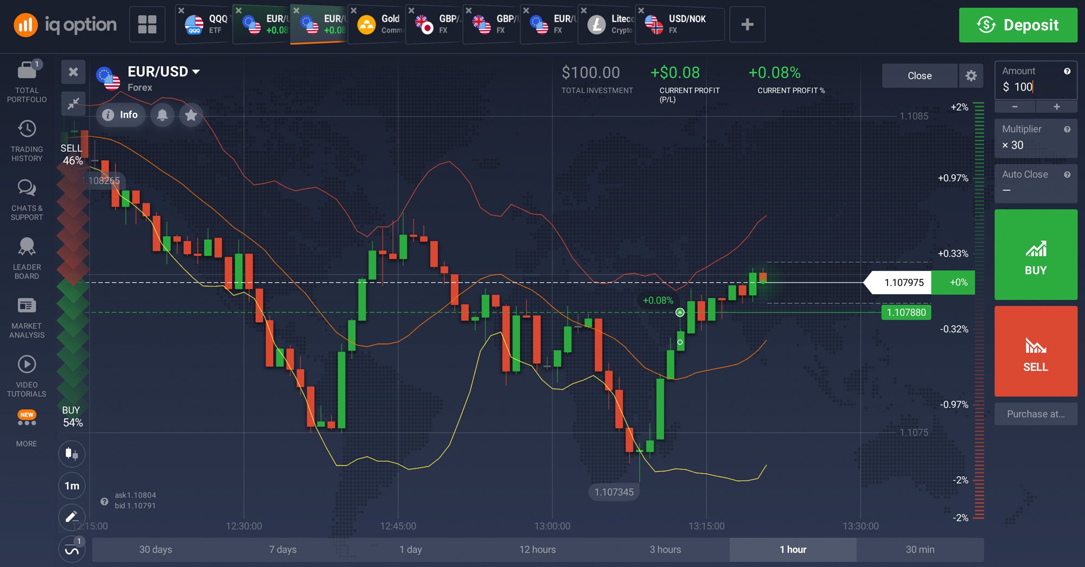Switch to USD/NOK FX tab
This screenshot has width=1085, height=567.
click(x=681, y=25)
